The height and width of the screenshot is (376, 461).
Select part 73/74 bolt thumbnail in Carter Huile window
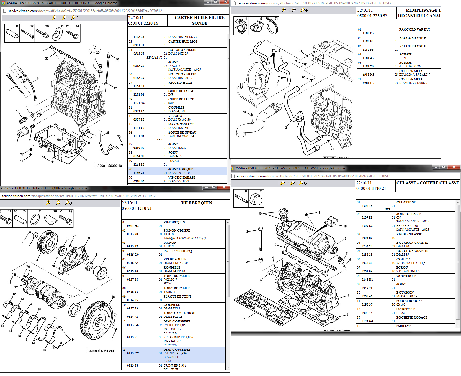coord(73,33)
